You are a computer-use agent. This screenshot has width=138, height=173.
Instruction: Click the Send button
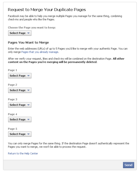(x=128, y=165)
